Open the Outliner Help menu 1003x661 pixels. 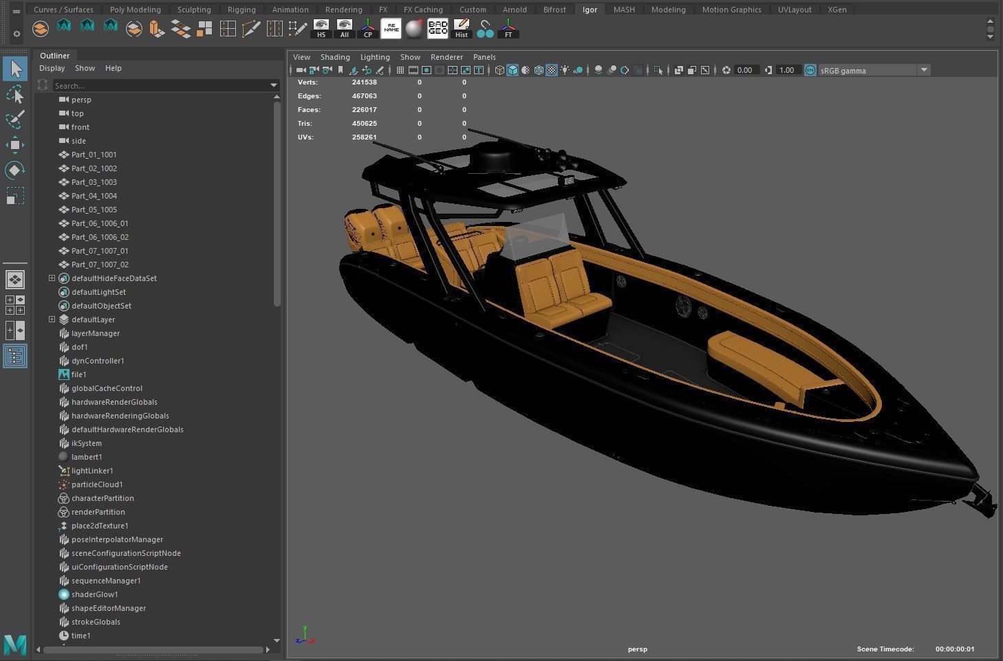(x=114, y=68)
